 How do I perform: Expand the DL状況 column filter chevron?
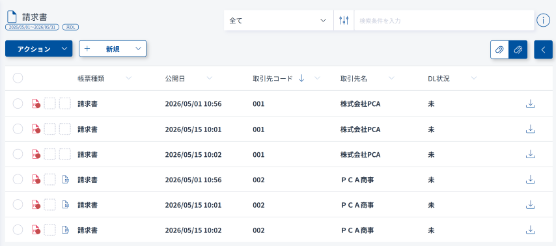click(474, 78)
